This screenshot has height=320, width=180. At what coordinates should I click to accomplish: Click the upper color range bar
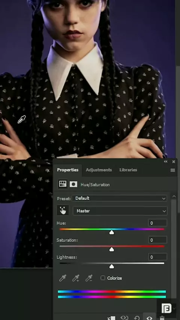point(112,292)
